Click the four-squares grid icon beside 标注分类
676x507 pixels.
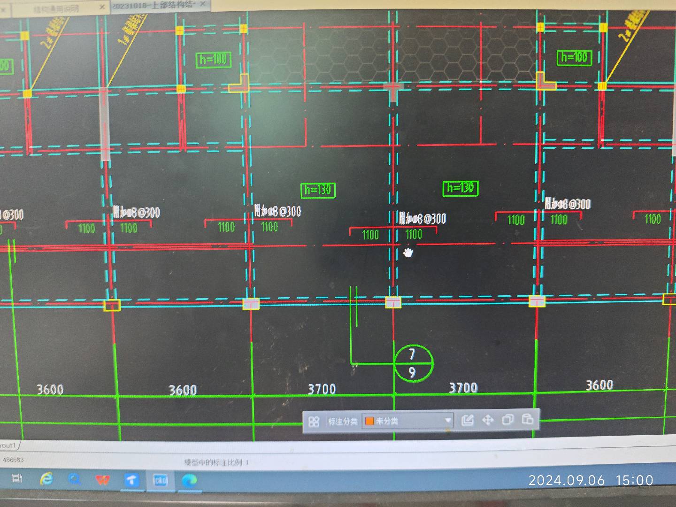pos(314,421)
